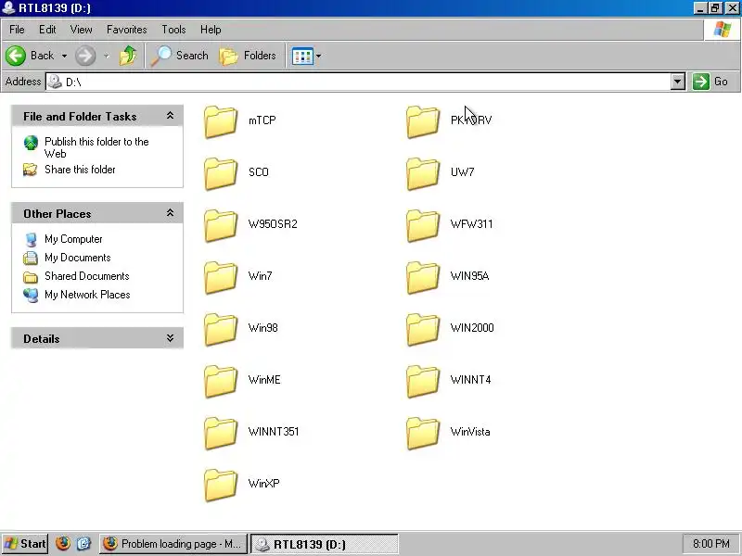Select the WinME folder icon

tap(221, 382)
